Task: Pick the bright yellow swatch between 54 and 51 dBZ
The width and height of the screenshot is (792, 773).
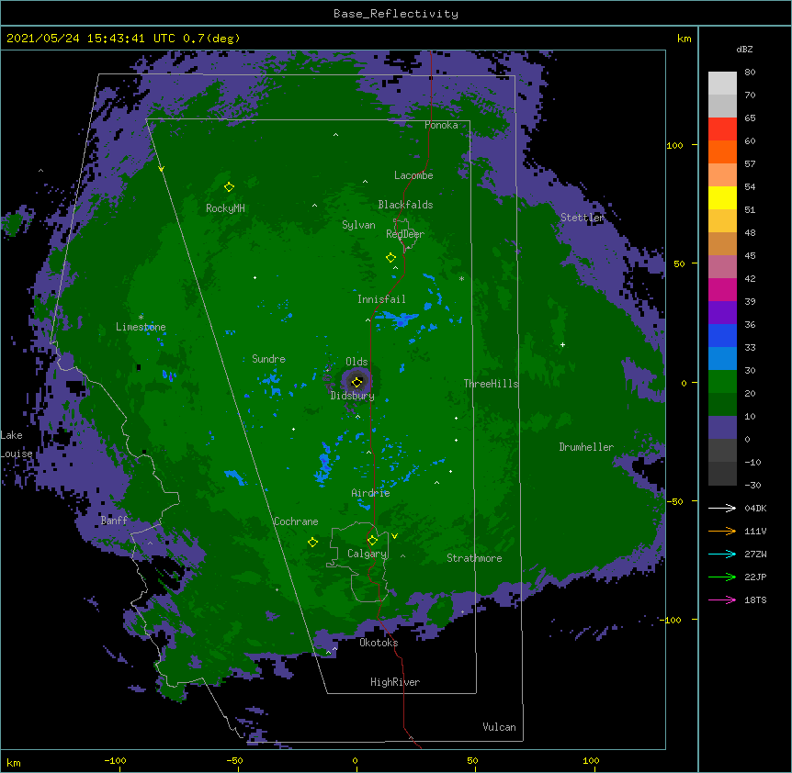Action: (722, 197)
